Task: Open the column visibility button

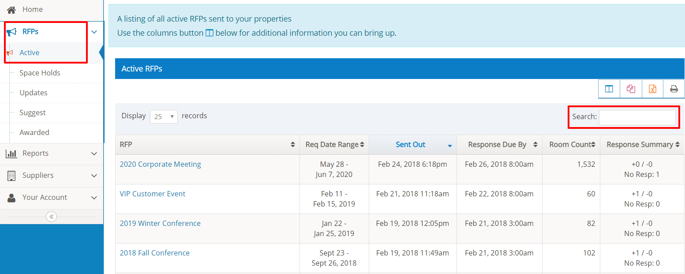Action: coord(609,89)
